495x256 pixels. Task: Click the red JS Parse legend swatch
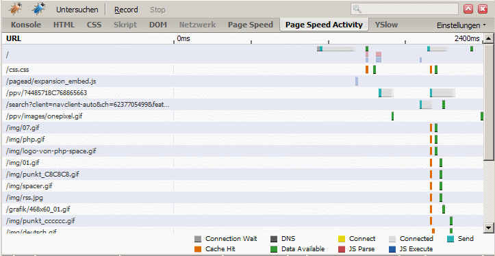coord(341,249)
